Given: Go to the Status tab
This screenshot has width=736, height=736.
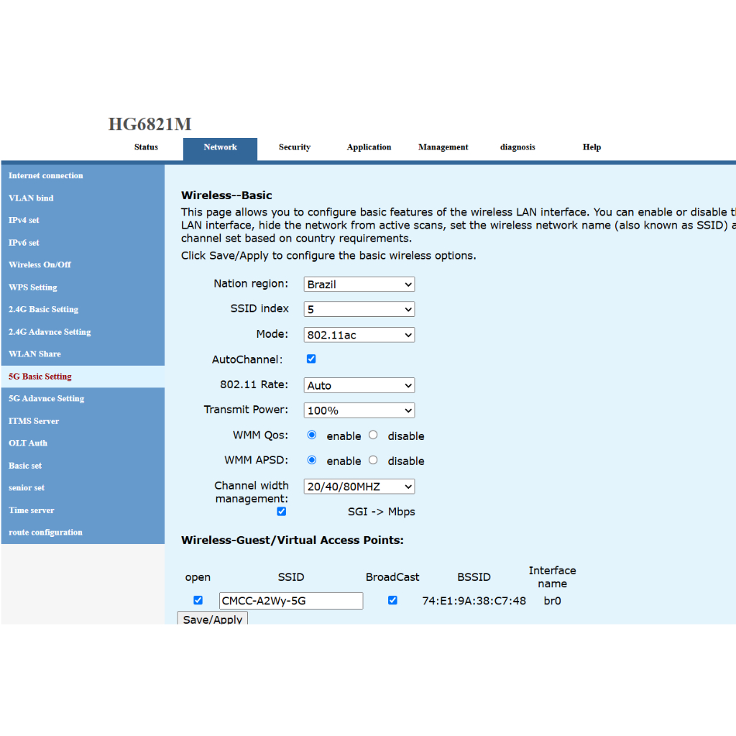Looking at the screenshot, I should (x=146, y=147).
